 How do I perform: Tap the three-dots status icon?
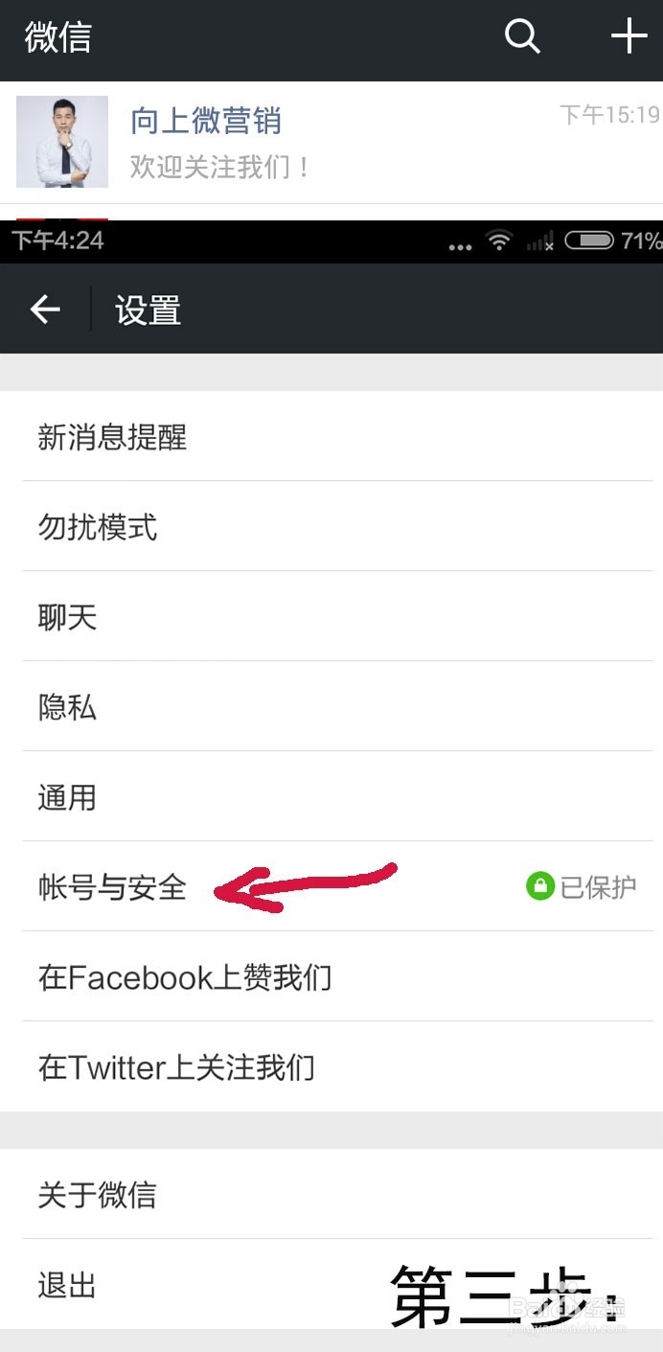coord(461,246)
